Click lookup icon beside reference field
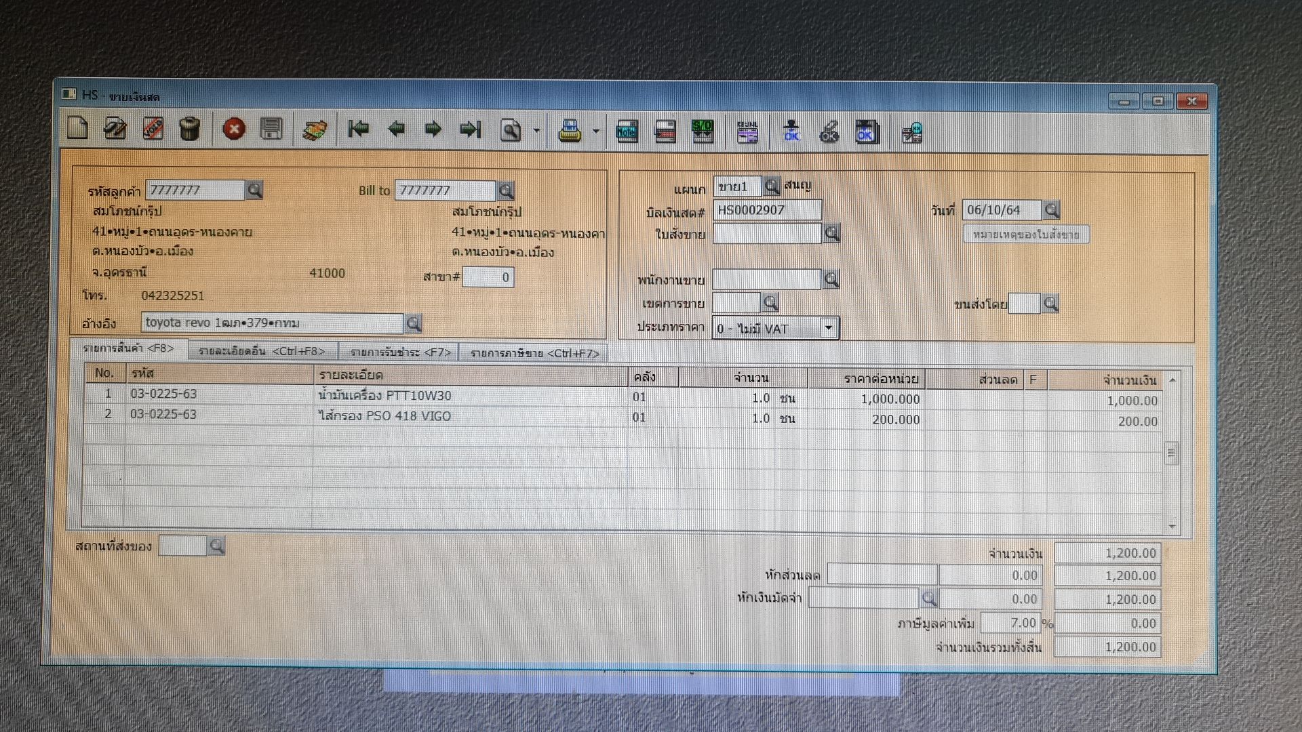Screen dimensions: 1302x732 (x=413, y=323)
